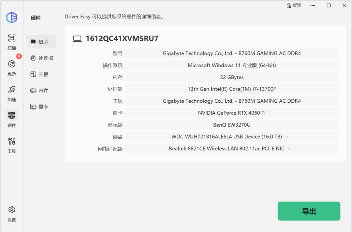Maximize the Driver Easy window
This screenshot has height=232, width=352.
[329, 6]
